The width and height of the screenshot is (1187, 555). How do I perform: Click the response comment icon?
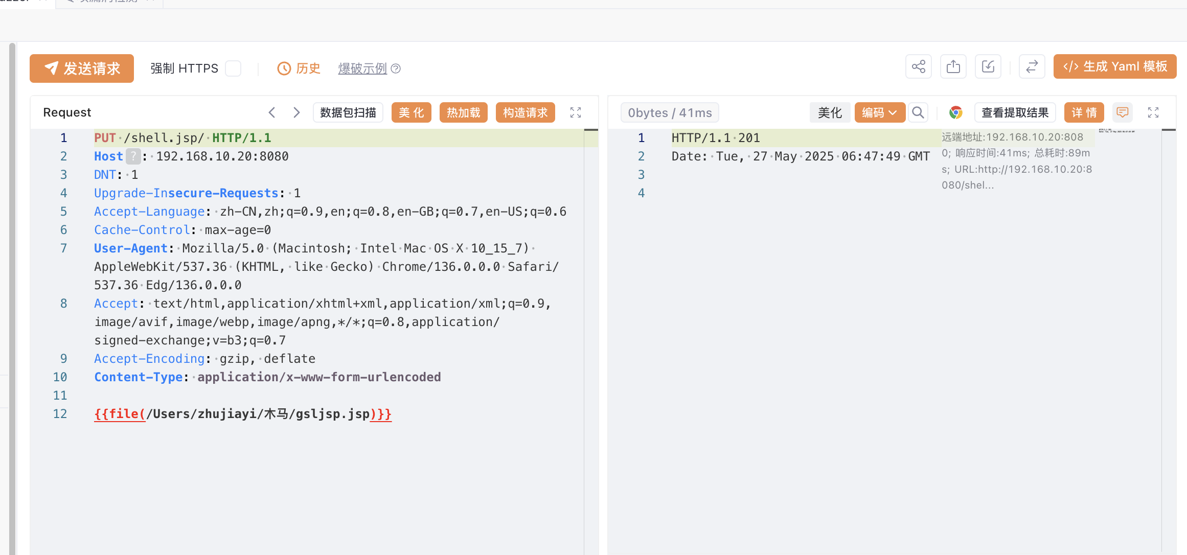click(1123, 112)
